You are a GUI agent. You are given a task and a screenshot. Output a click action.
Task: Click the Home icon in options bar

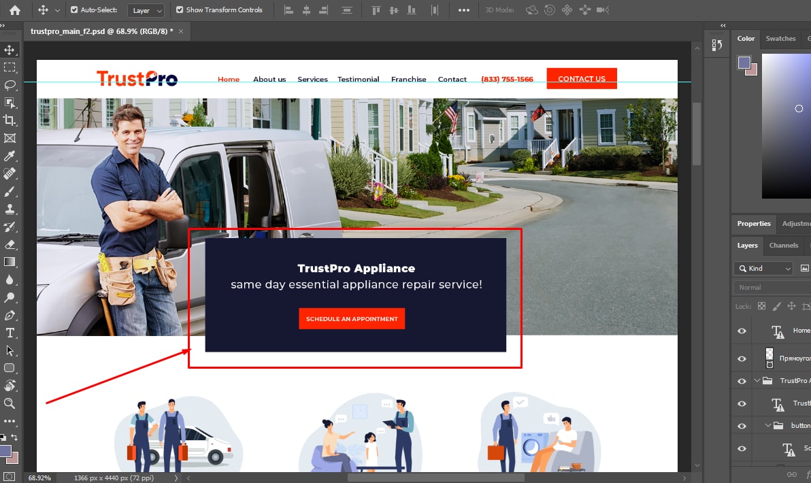[15, 10]
